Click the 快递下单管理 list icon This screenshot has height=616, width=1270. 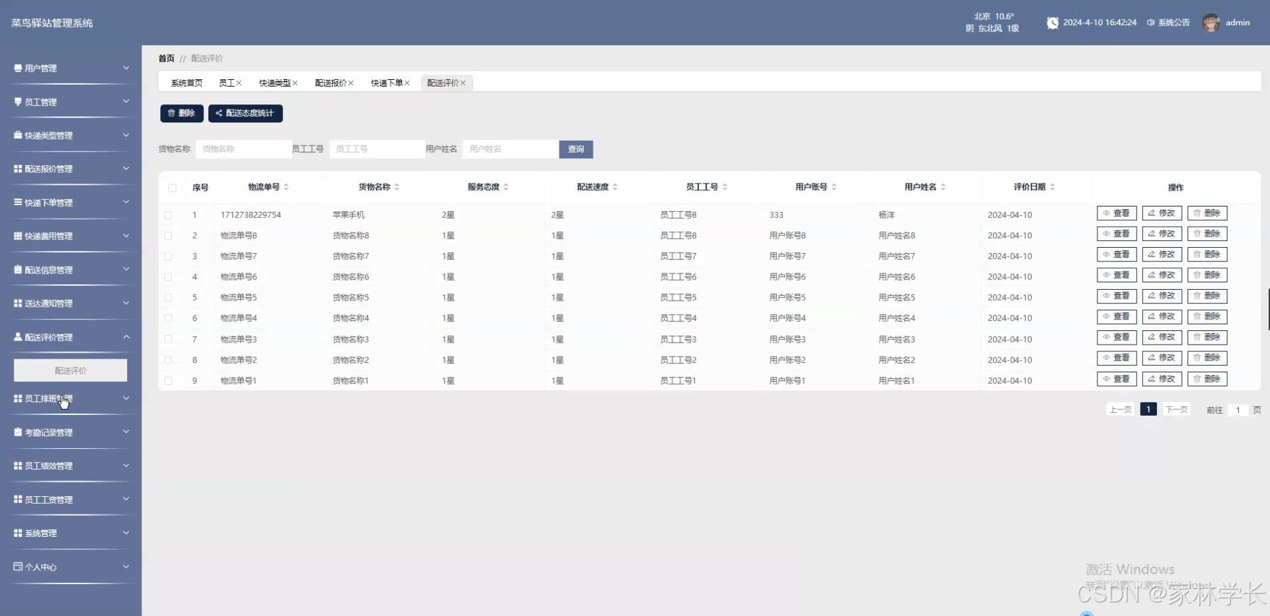(x=18, y=202)
